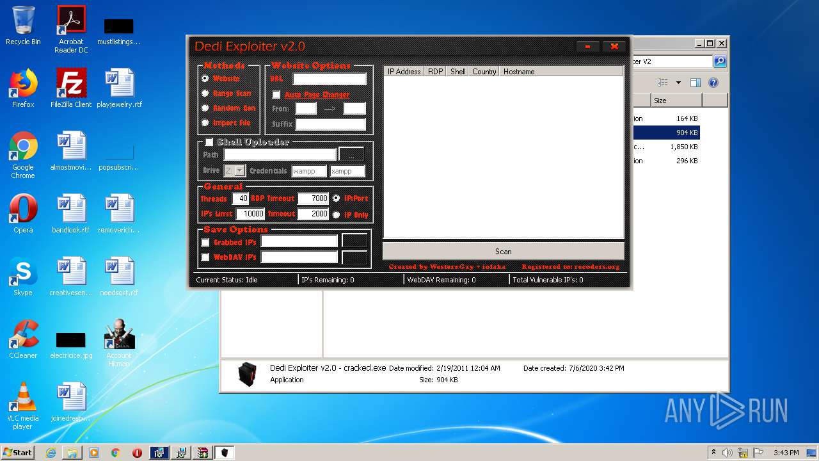Open the Opera desktop shortcut
The image size is (819, 461).
pos(23,214)
